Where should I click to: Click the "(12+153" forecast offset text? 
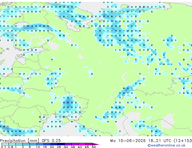183,140
